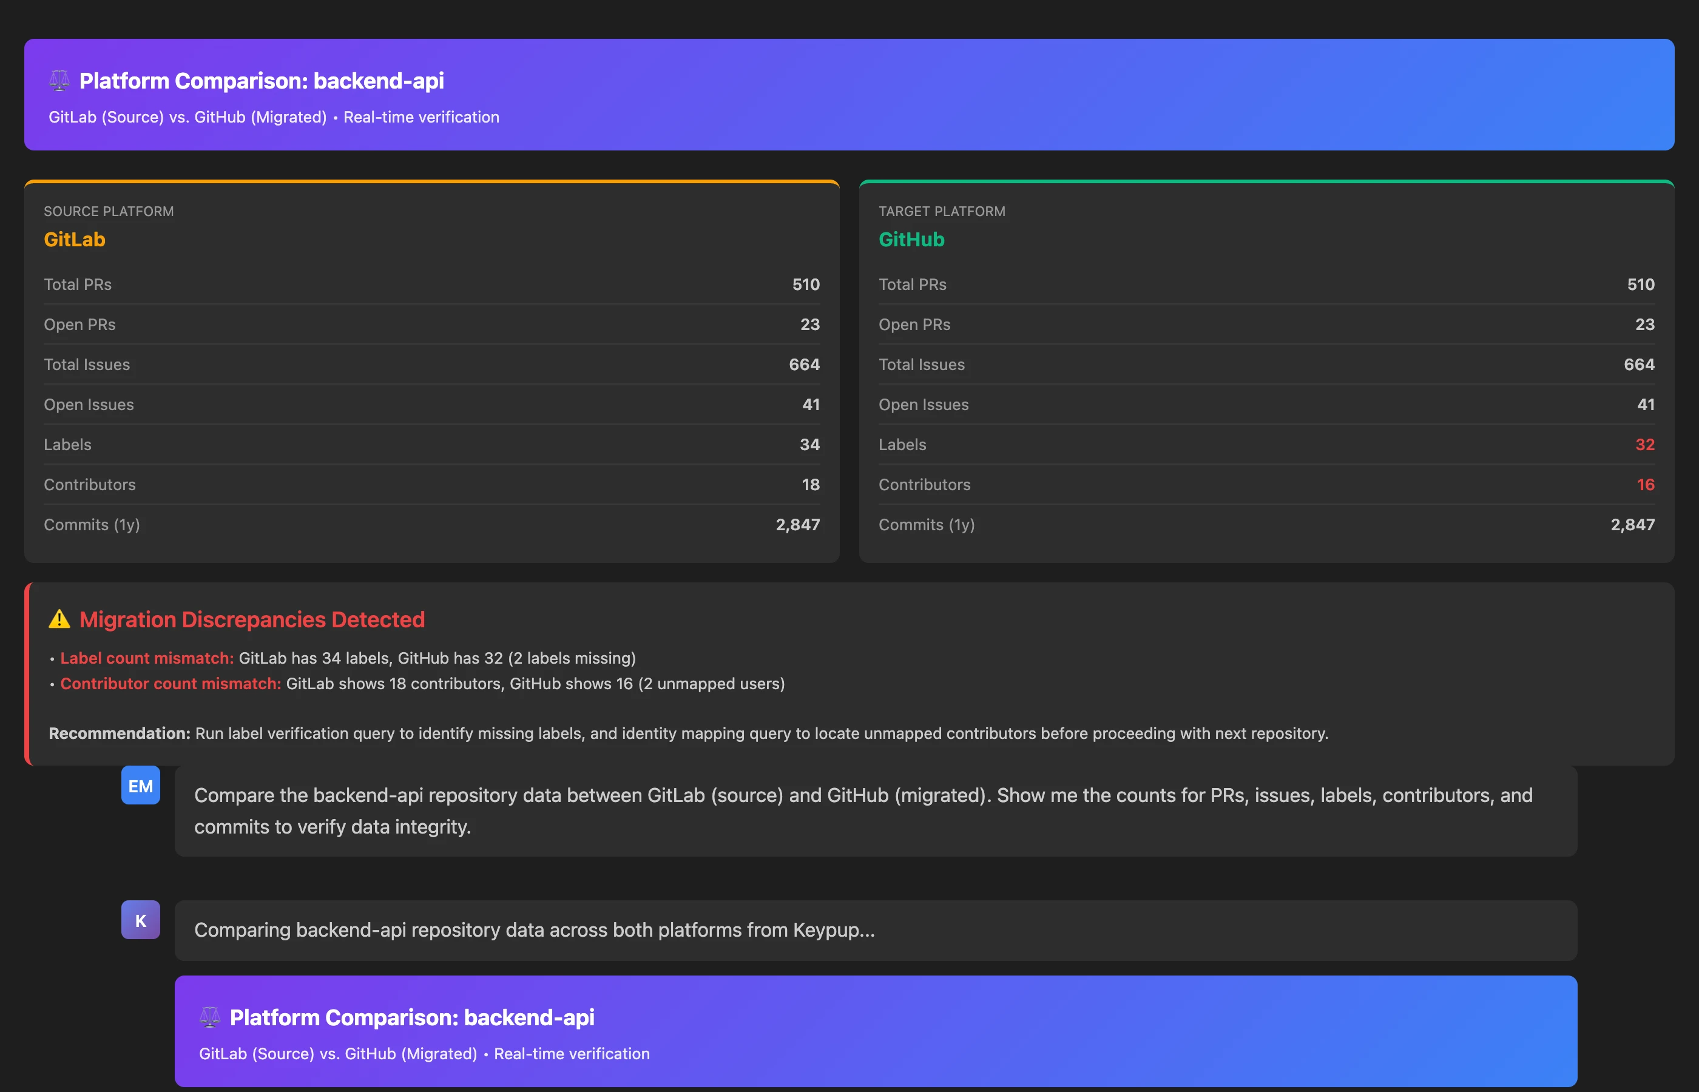
Task: Click the scales icon in the chat comparison card
Action: tap(210, 1017)
